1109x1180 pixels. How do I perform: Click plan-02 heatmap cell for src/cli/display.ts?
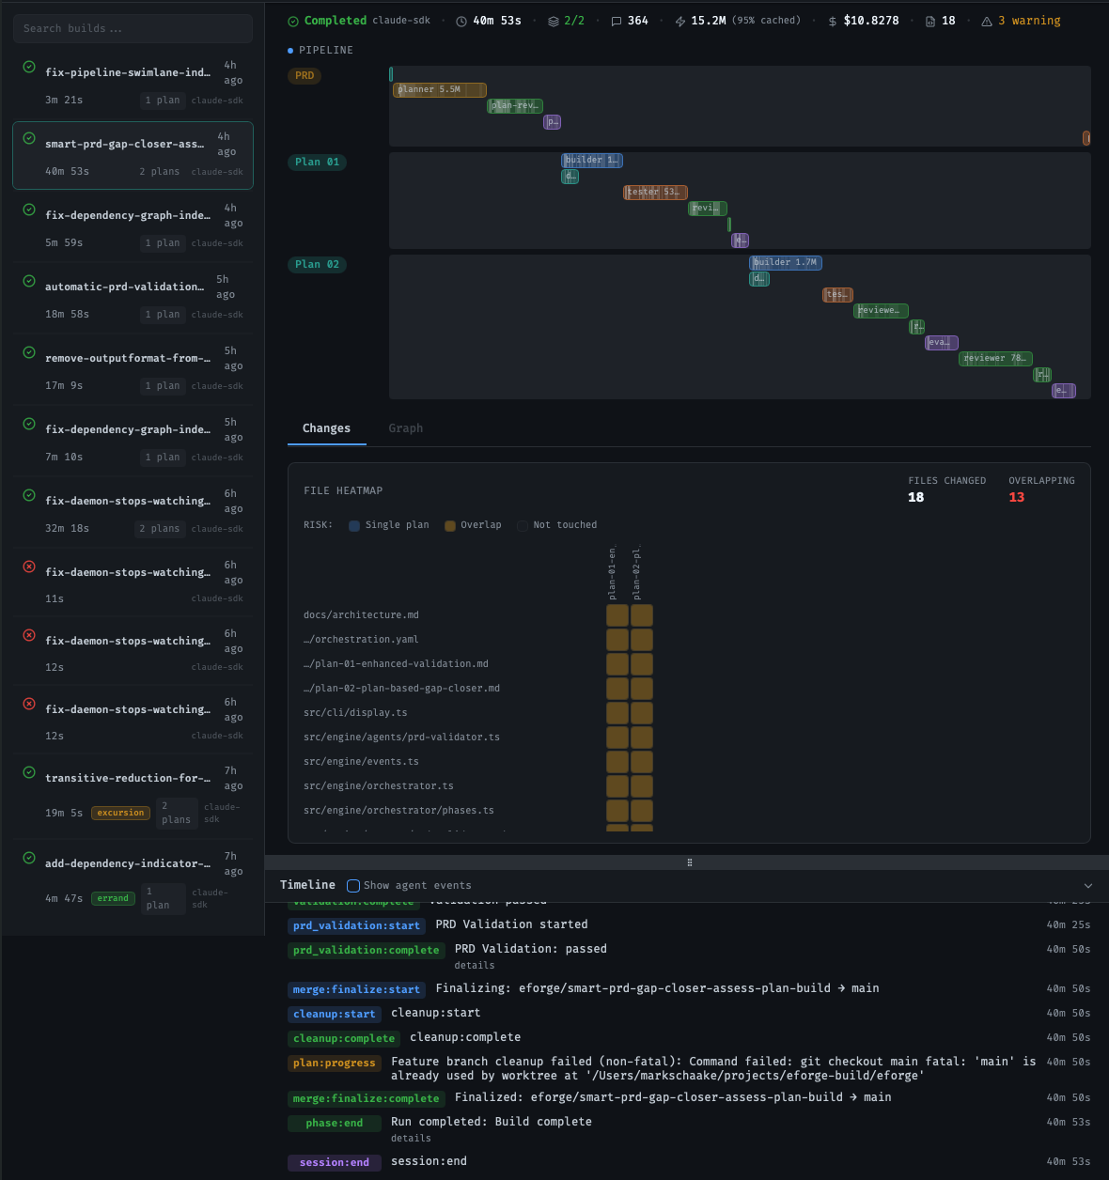click(642, 713)
